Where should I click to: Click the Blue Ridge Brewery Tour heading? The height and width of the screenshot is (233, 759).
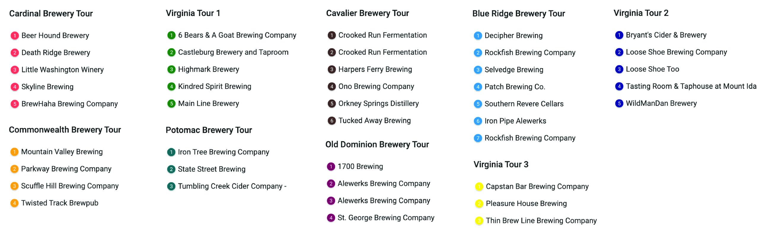(519, 14)
